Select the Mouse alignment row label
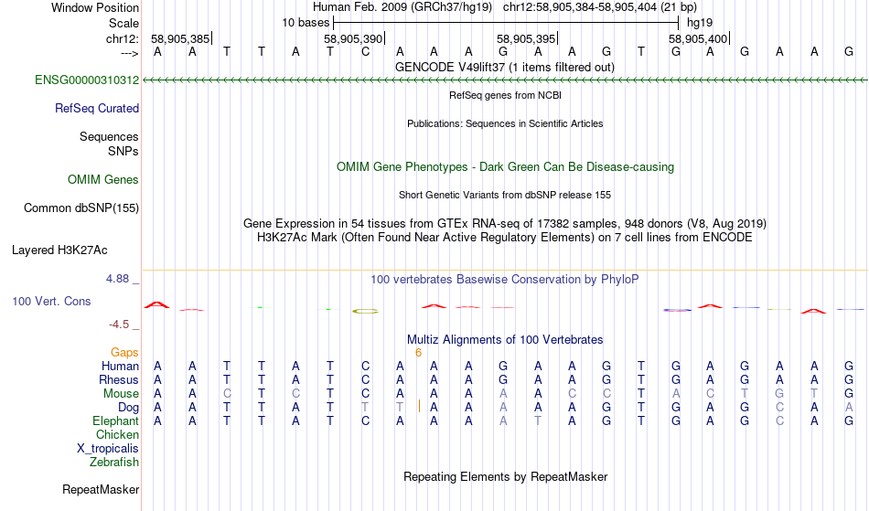This screenshot has height=511, width=869. (121, 394)
